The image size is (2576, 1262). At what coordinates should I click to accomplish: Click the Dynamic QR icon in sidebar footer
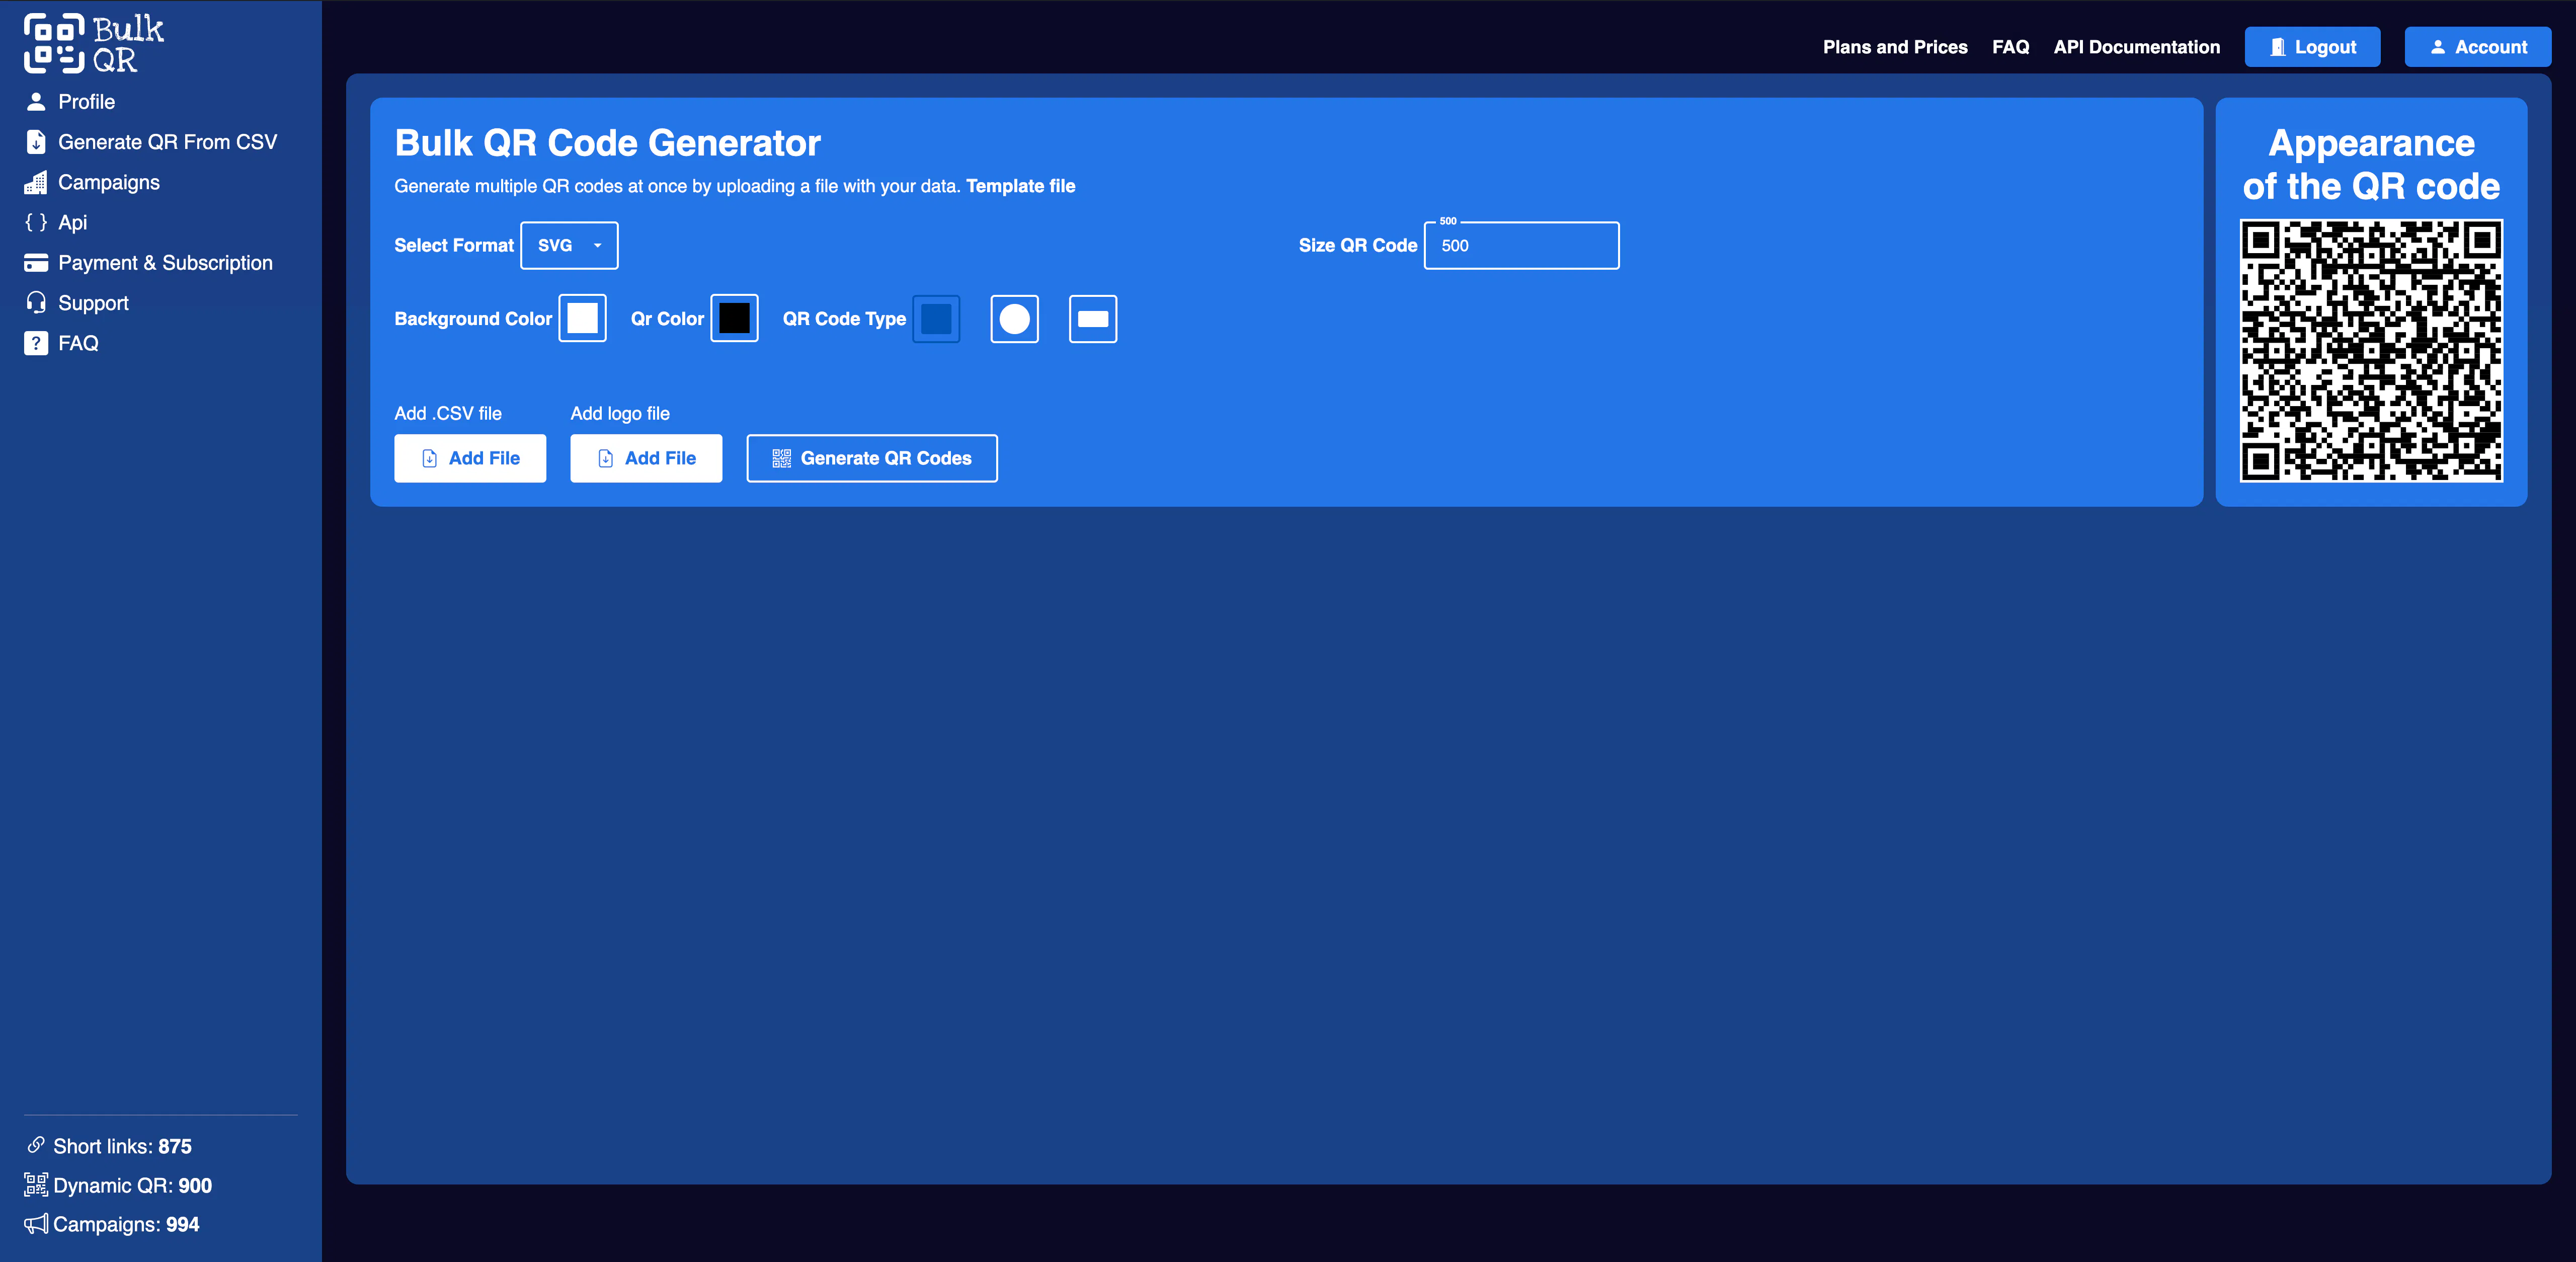click(36, 1185)
